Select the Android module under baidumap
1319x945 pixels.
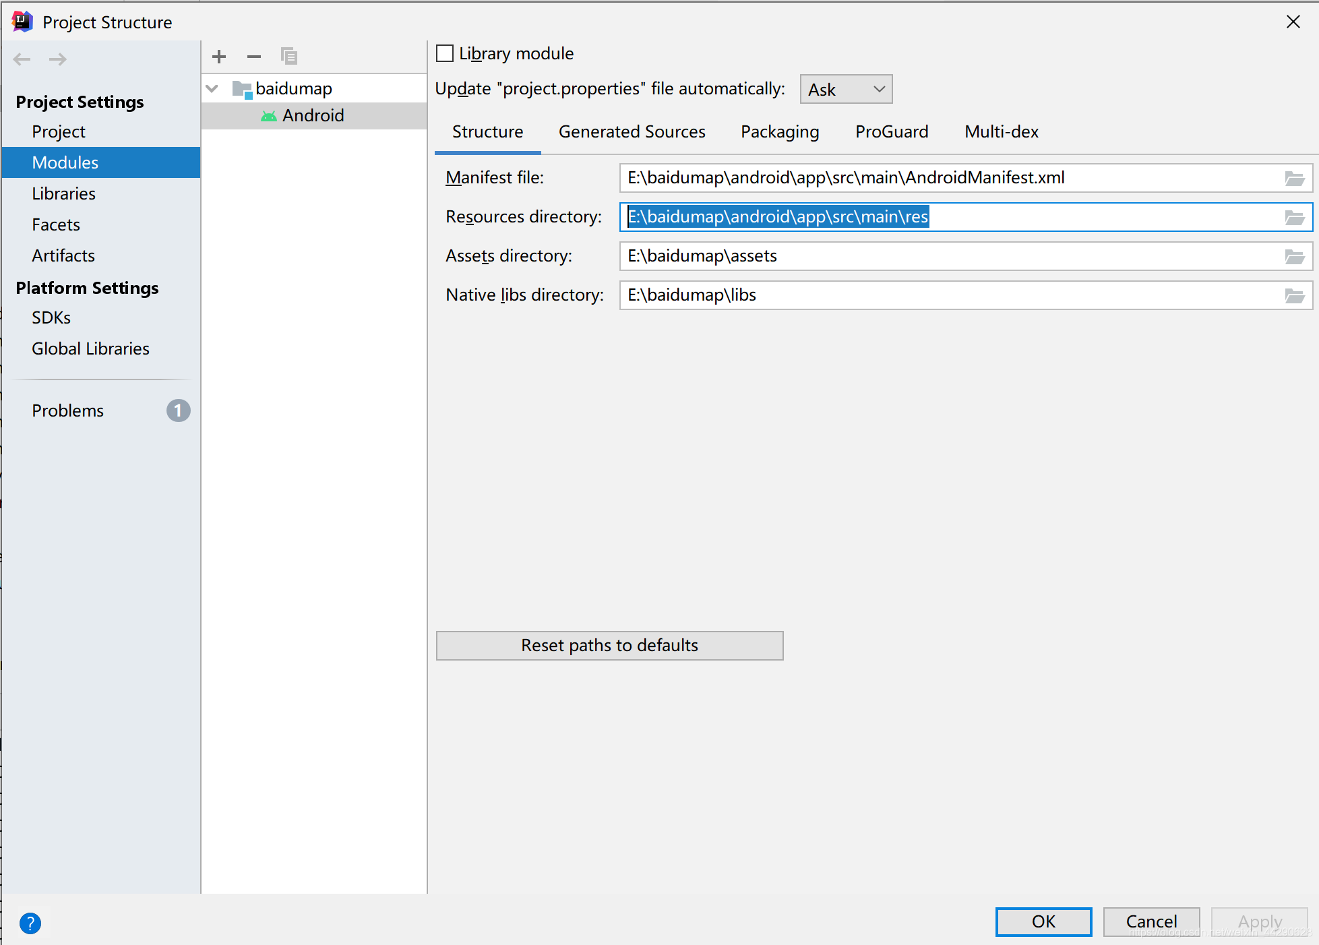[x=314, y=115]
